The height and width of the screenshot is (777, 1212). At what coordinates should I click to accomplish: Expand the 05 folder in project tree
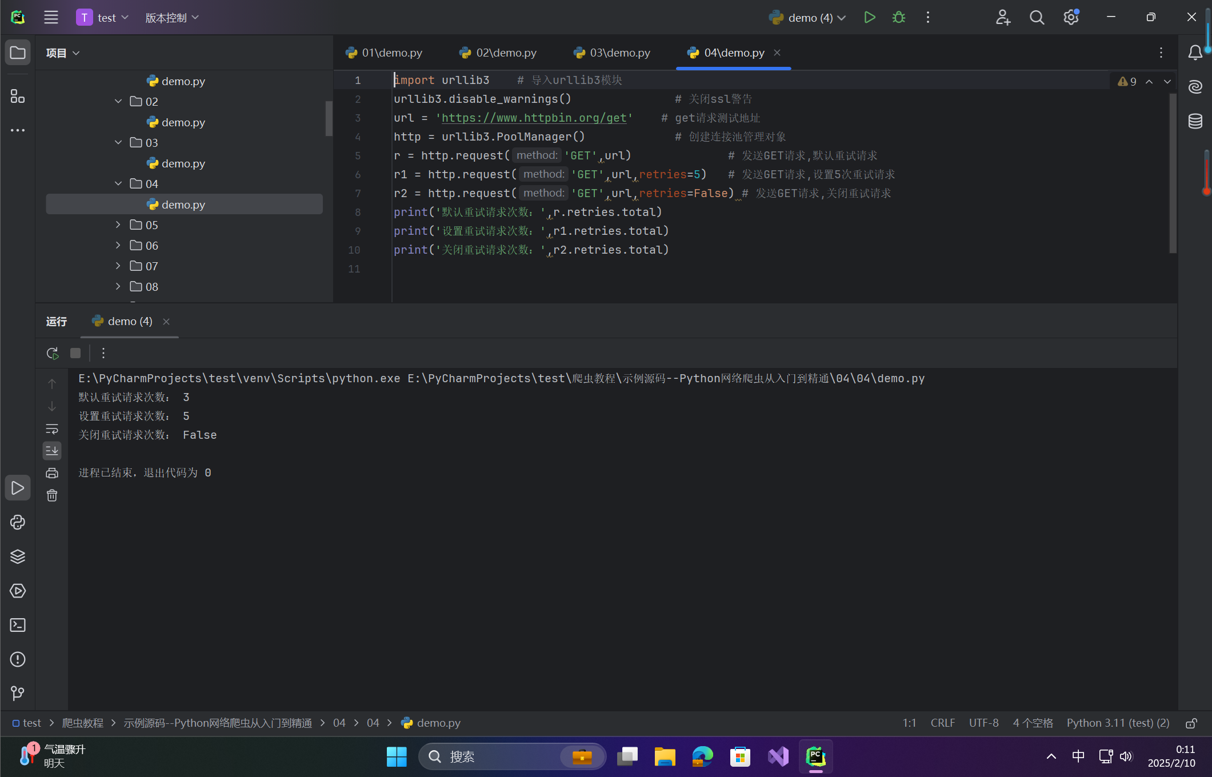click(118, 225)
